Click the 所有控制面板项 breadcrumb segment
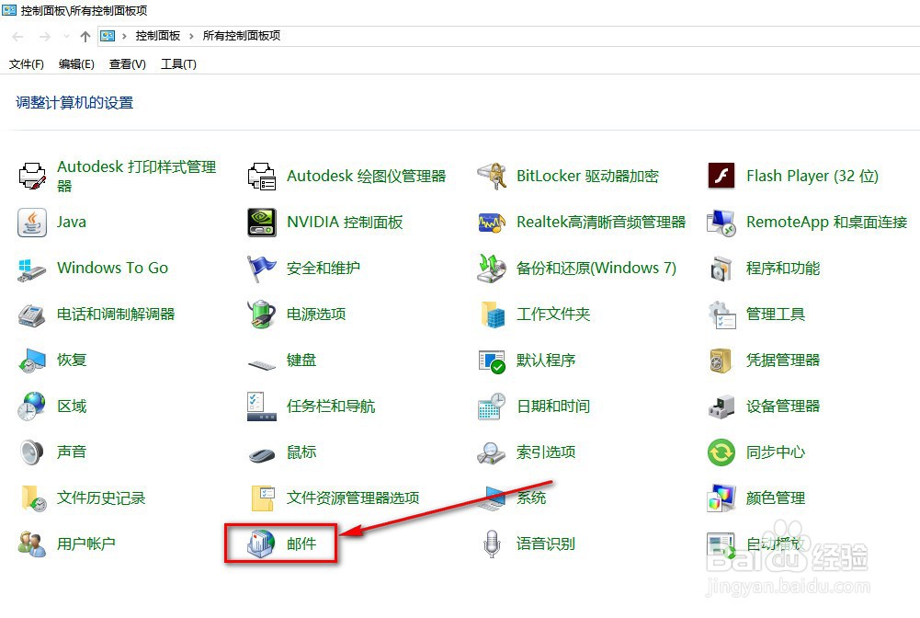 242,36
